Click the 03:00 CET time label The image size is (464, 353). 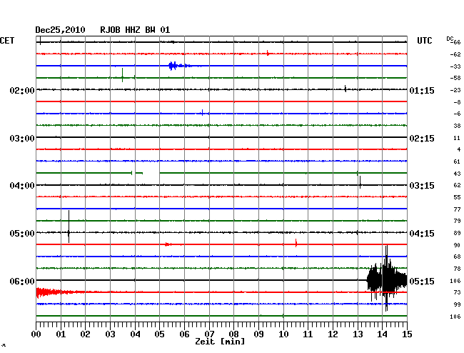[22, 139]
